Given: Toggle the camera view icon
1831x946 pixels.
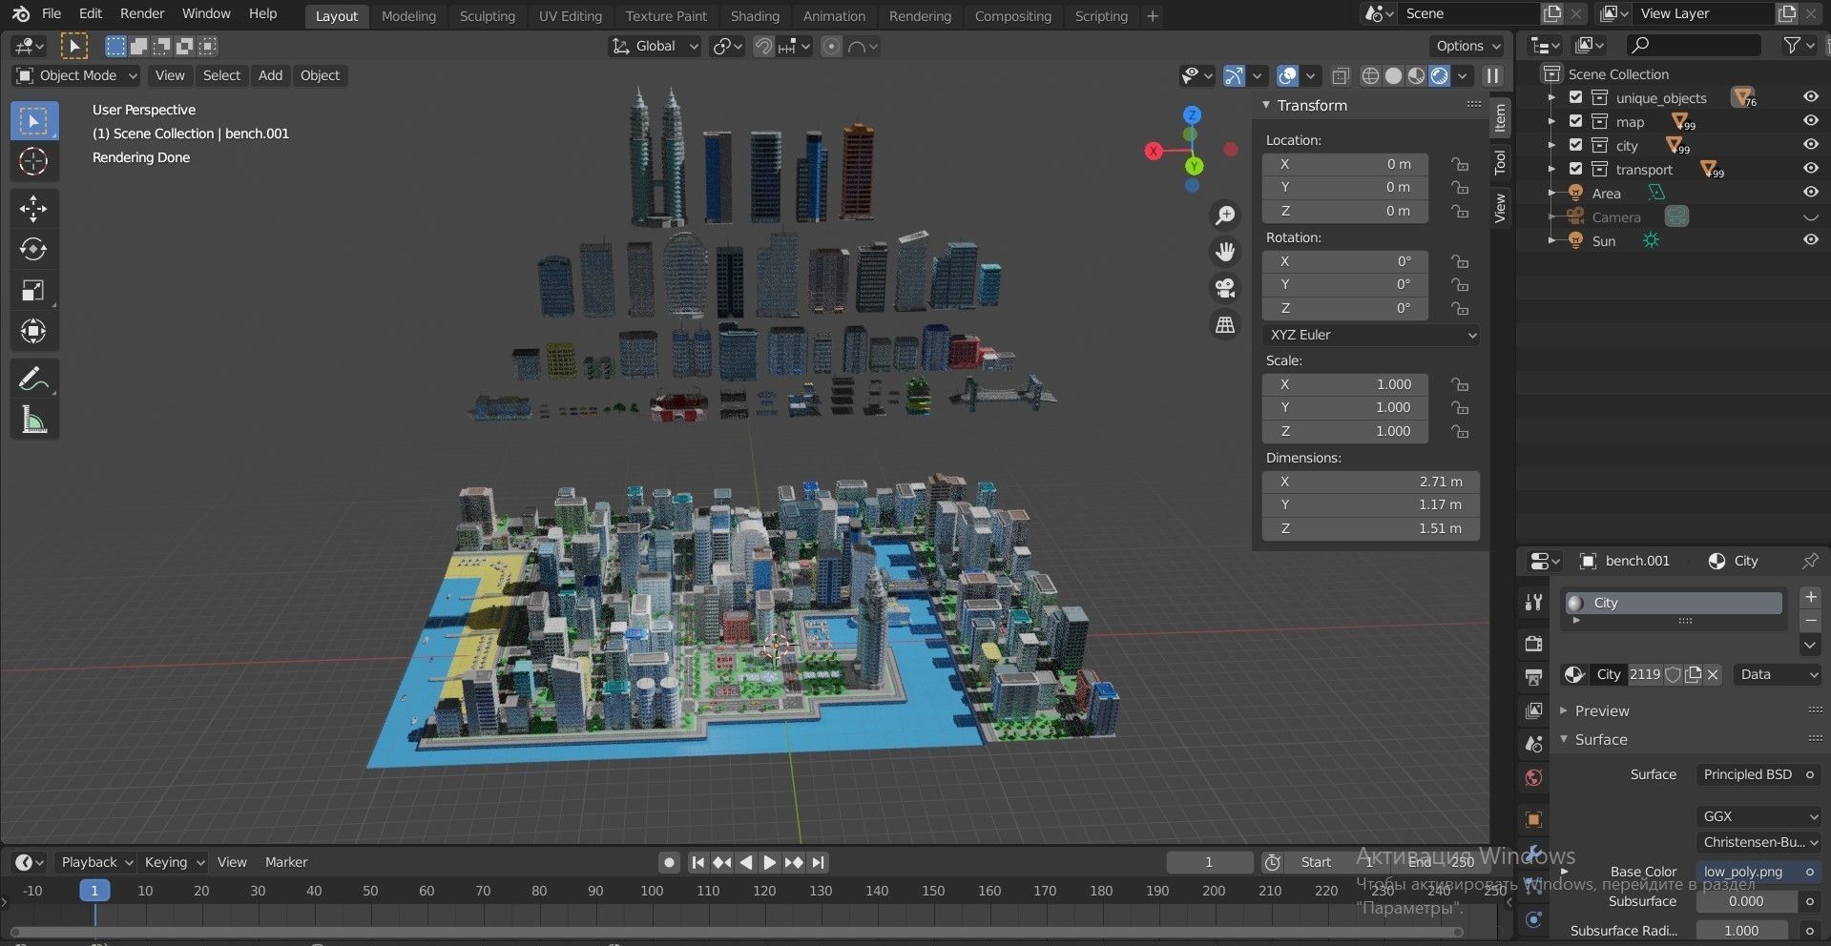Looking at the screenshot, I should [1225, 288].
